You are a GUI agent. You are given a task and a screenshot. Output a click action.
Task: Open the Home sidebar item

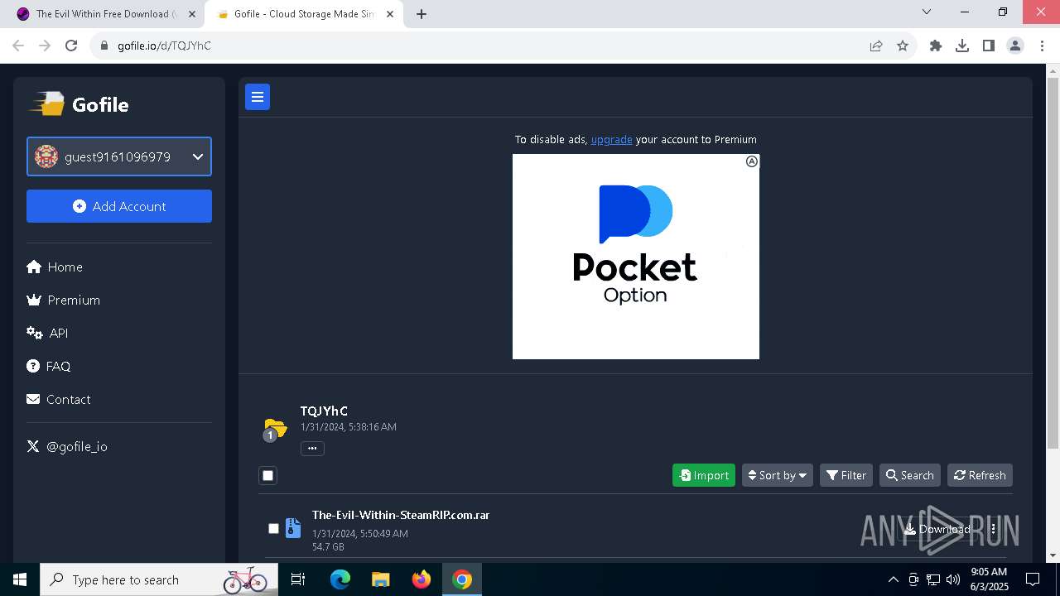[x=55, y=267]
